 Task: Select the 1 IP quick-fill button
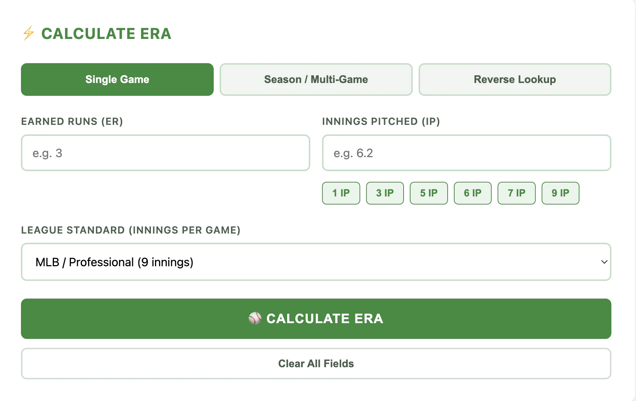tap(341, 193)
